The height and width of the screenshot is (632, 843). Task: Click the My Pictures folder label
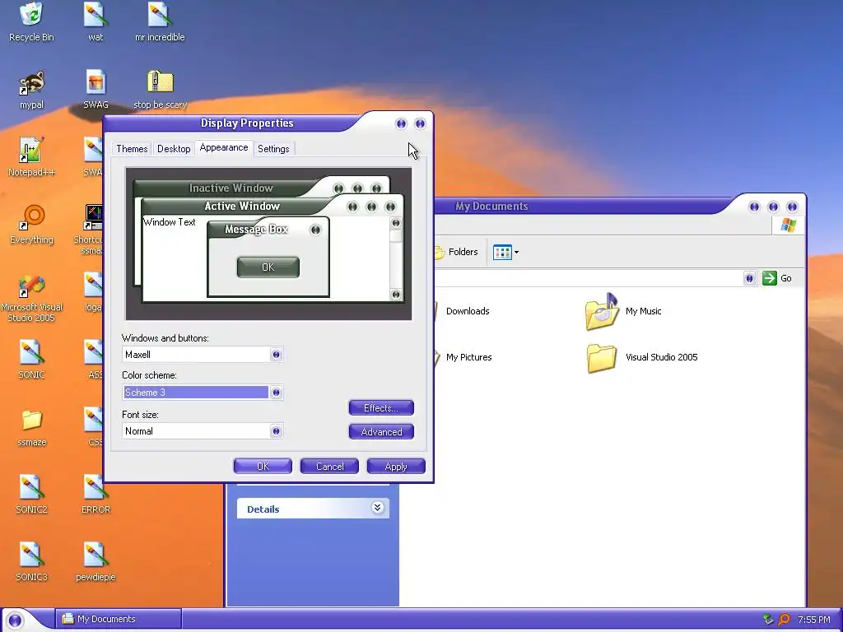468,357
